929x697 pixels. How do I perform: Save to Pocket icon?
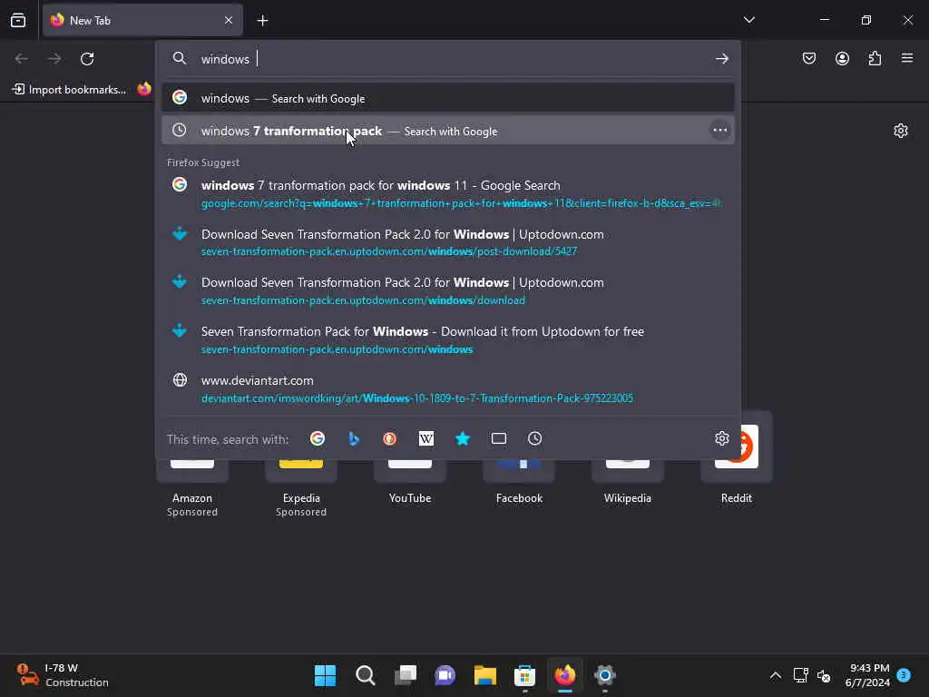(x=808, y=58)
